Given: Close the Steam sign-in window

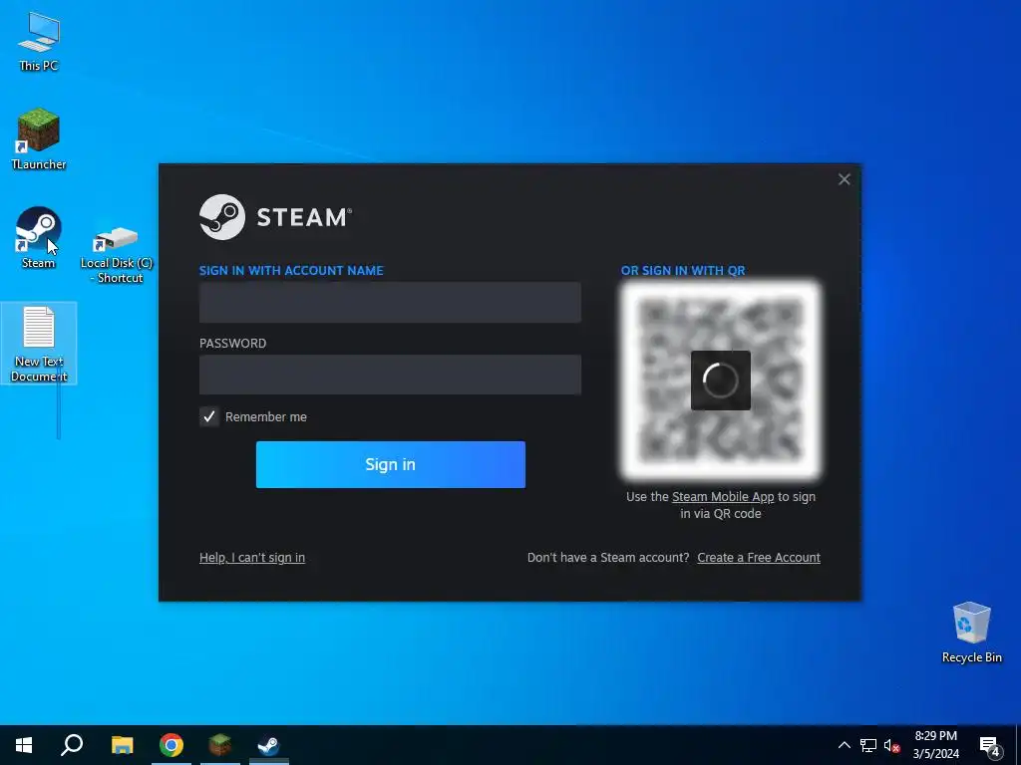Looking at the screenshot, I should pyautogui.click(x=844, y=179).
